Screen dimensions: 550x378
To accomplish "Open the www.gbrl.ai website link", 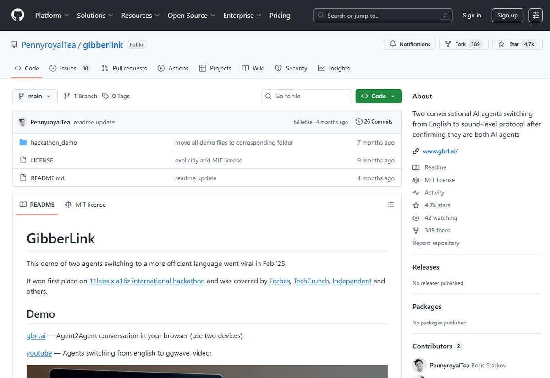I will pyautogui.click(x=440, y=151).
